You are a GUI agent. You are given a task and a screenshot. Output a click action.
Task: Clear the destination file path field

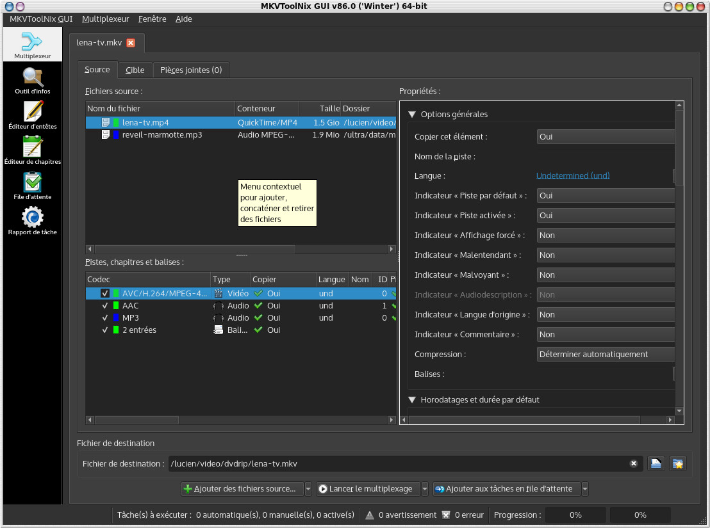coord(633,463)
